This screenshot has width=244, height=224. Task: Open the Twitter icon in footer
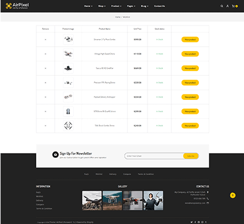(191, 222)
